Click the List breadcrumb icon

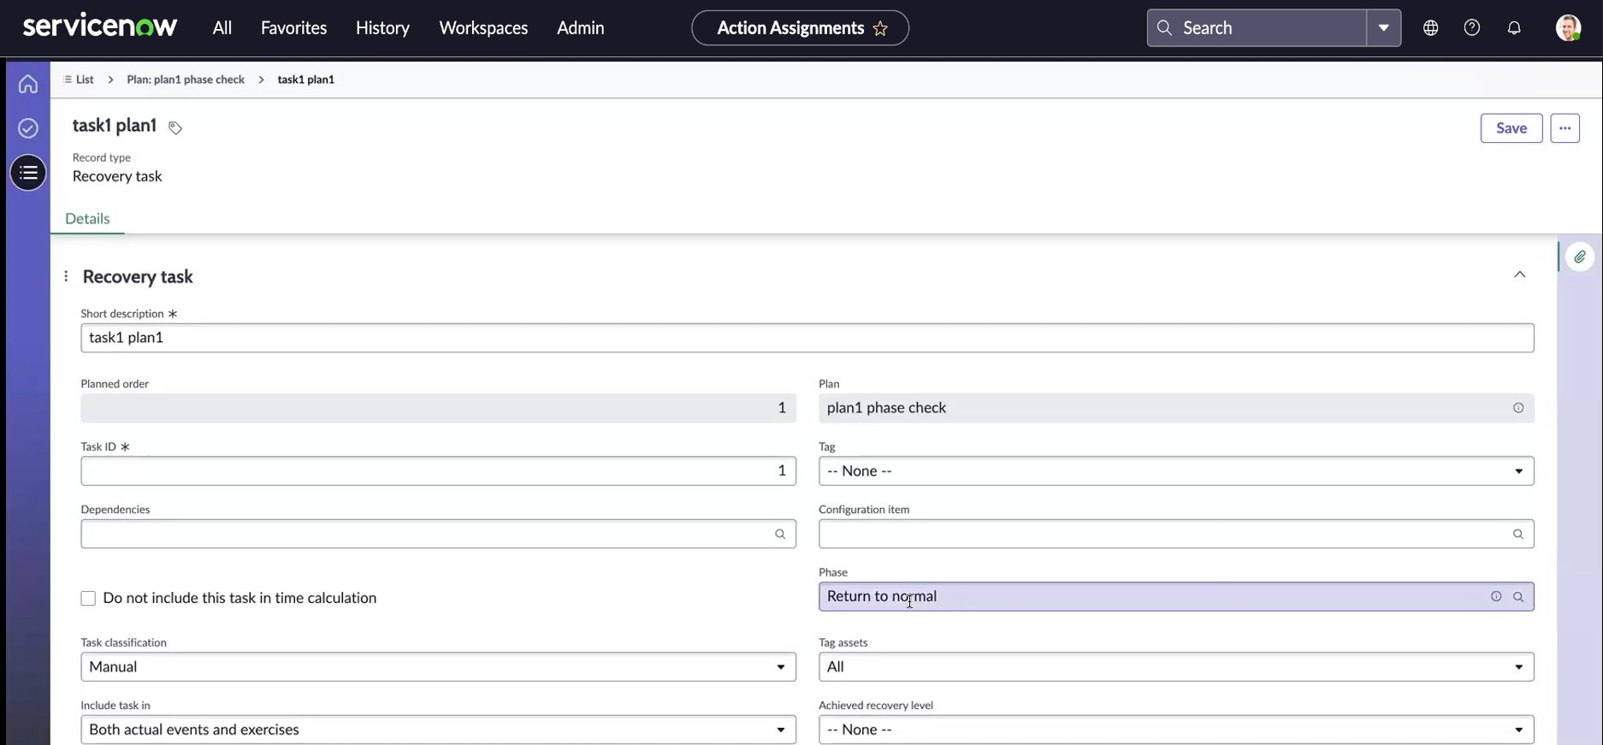(68, 79)
